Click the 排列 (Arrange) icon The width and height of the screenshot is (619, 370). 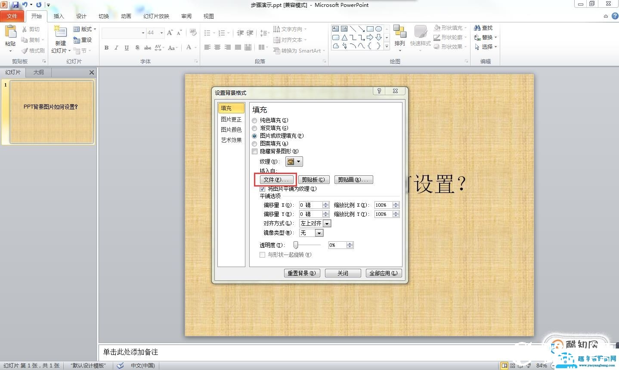(399, 34)
